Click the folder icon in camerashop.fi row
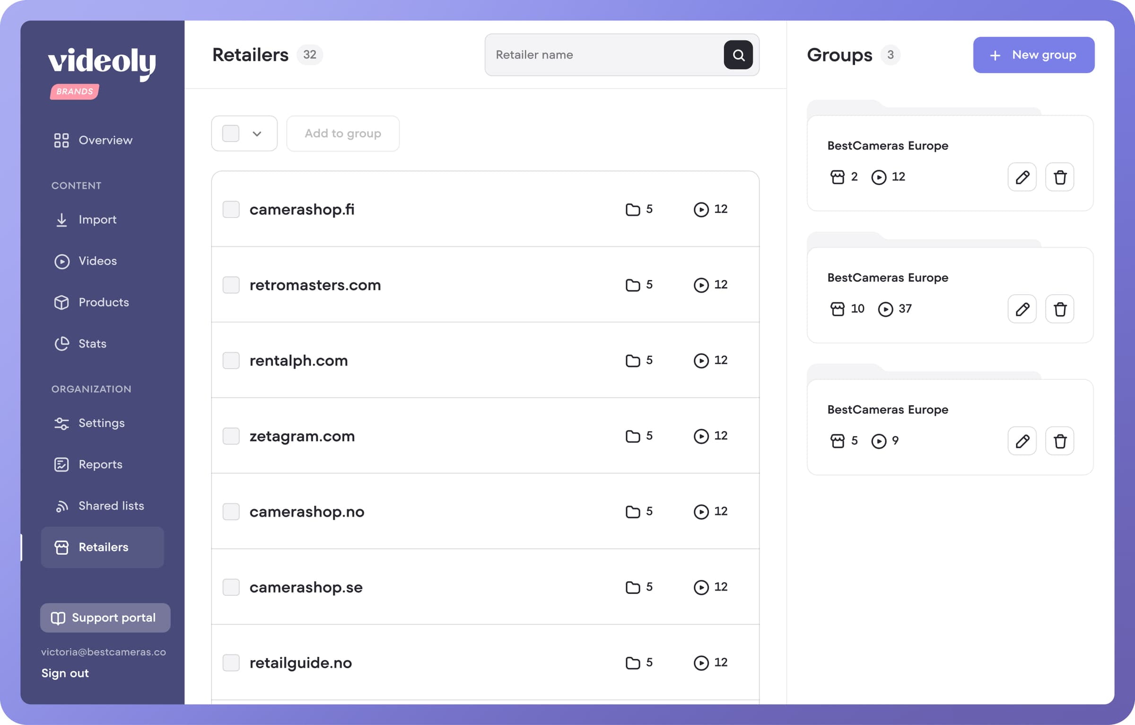The image size is (1135, 725). point(632,209)
